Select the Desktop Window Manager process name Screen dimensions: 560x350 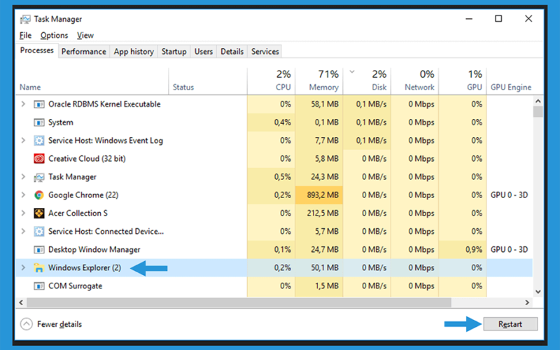94,250
